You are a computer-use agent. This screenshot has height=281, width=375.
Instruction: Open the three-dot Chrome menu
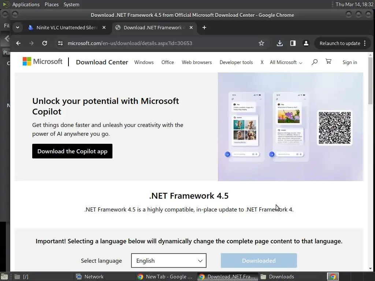pos(365,43)
